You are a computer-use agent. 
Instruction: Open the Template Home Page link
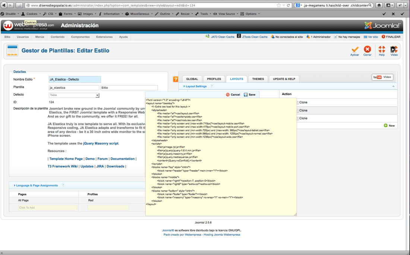(x=66, y=159)
